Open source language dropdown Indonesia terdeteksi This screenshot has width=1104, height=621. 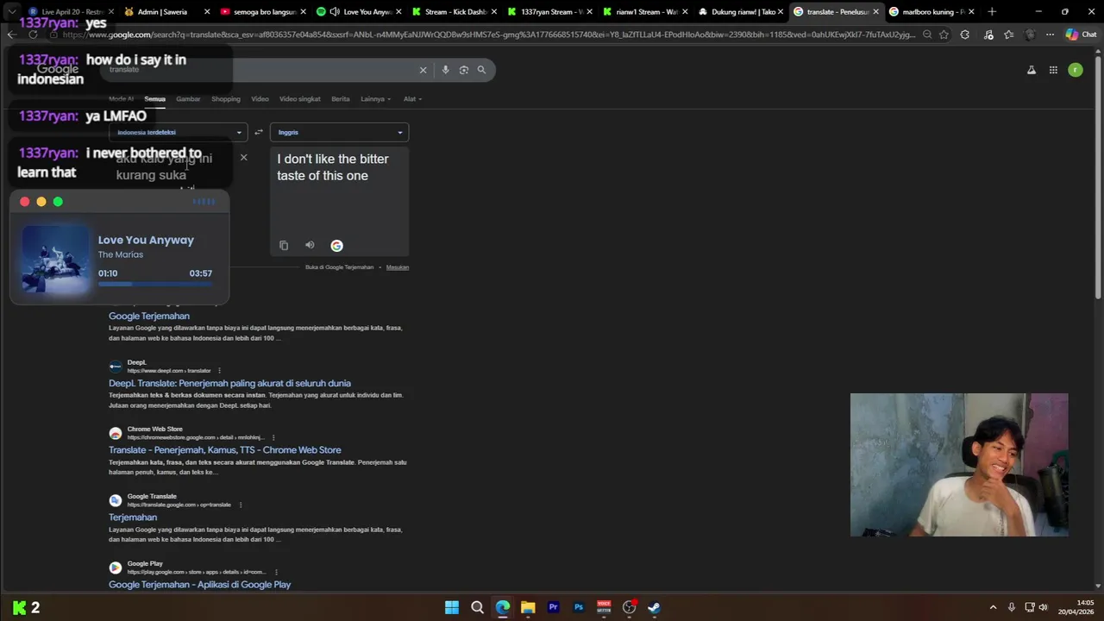[x=179, y=132]
